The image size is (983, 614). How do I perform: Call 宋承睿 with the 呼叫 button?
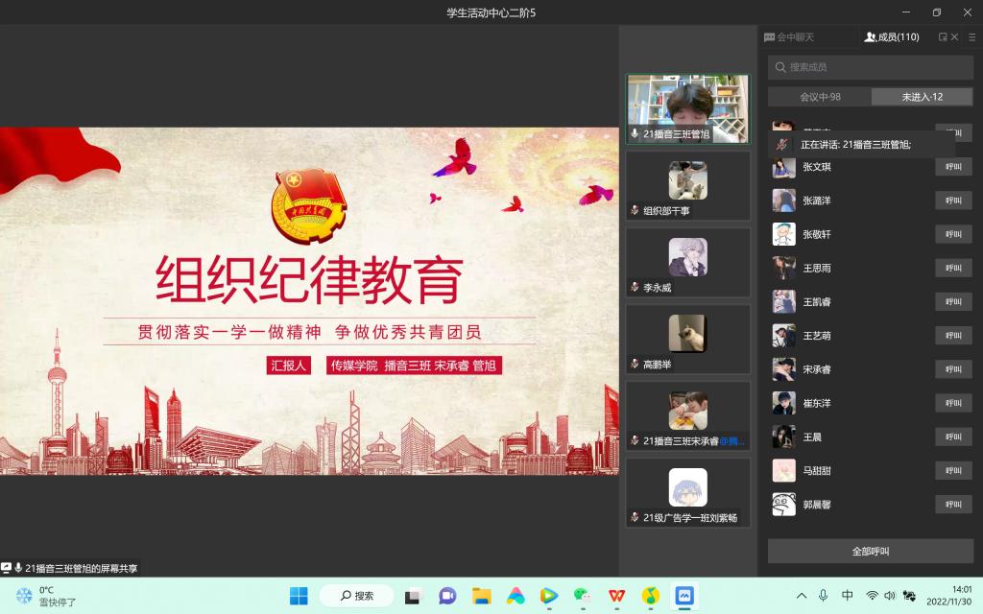pos(953,369)
